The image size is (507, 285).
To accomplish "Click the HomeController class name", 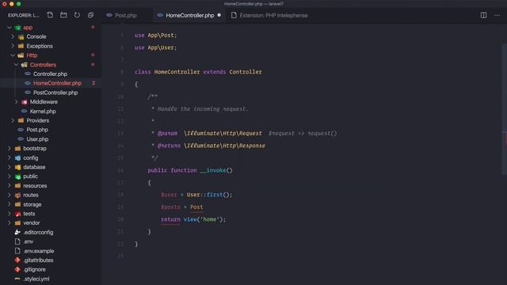I will point(177,72).
